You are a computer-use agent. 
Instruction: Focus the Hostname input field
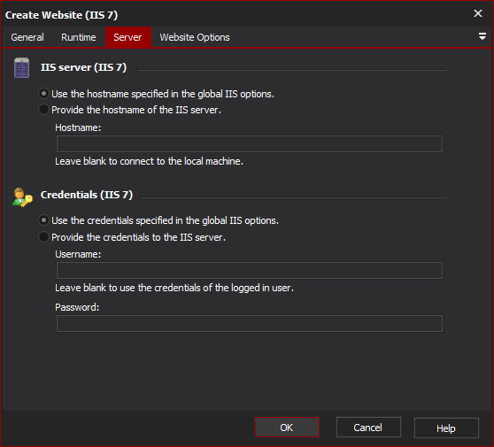coord(250,144)
